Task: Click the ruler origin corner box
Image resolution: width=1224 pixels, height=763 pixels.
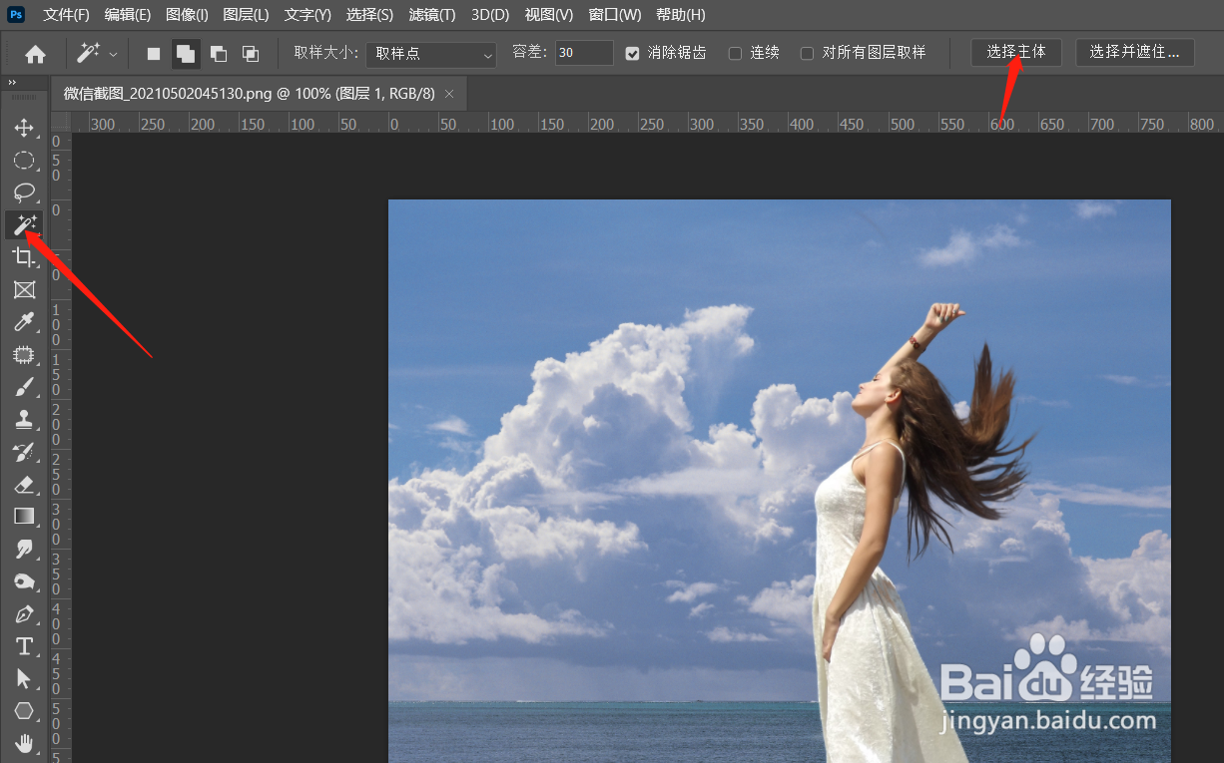Action: pos(60,122)
